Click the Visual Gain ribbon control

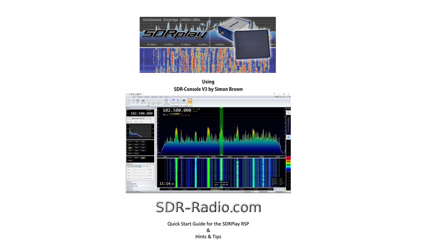pos(159,102)
